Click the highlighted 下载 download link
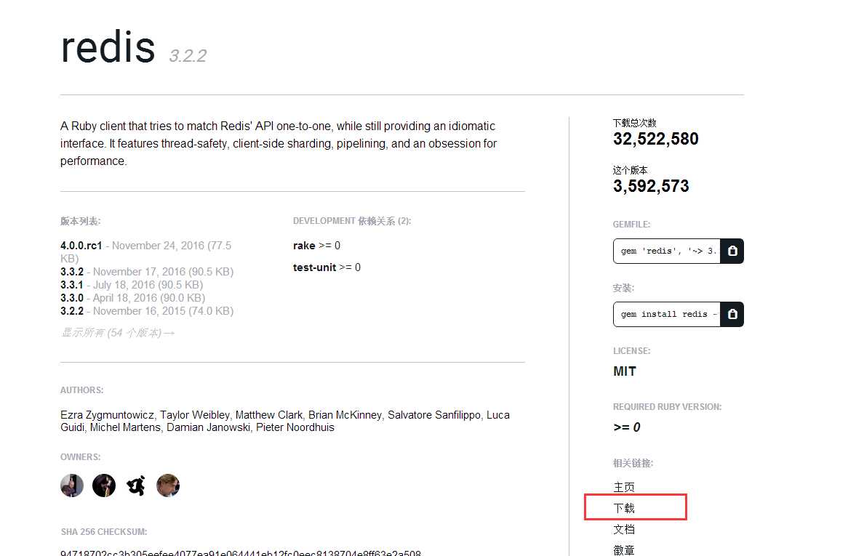This screenshot has width=856, height=556. point(624,508)
